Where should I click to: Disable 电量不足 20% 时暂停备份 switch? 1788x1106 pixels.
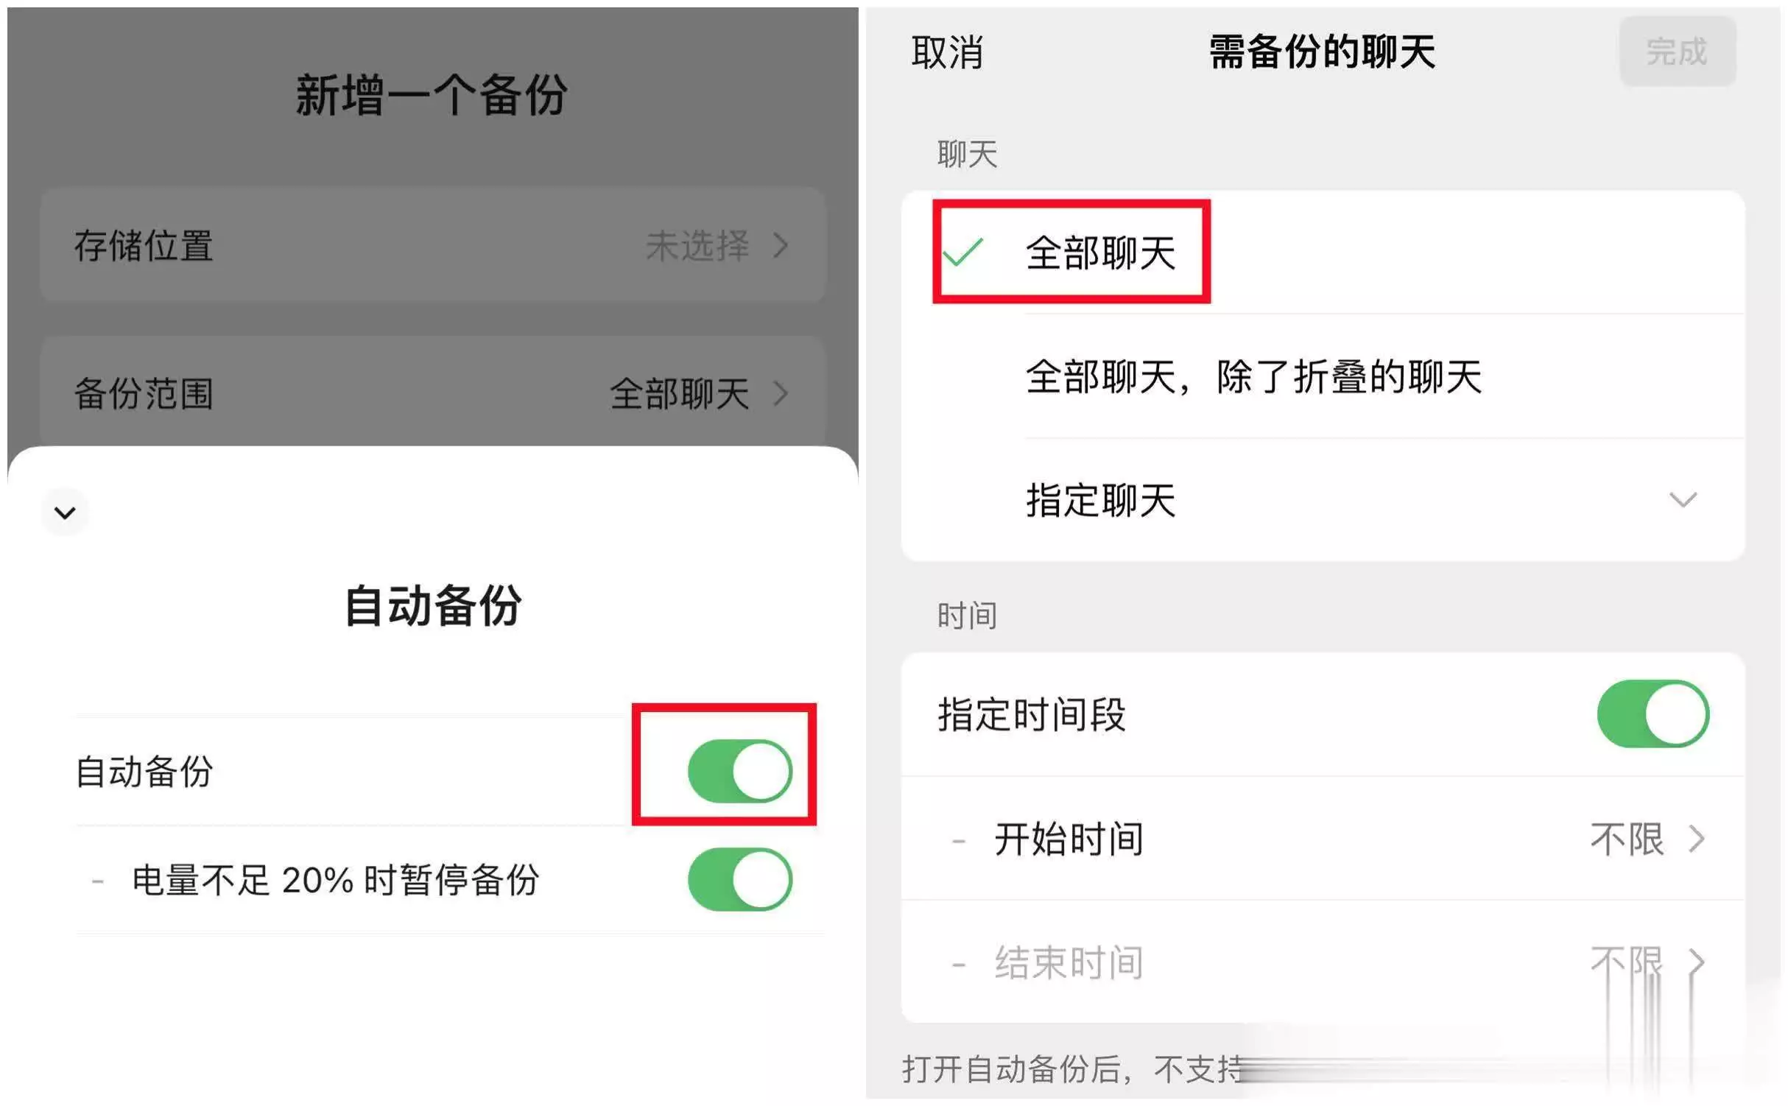coord(739,879)
